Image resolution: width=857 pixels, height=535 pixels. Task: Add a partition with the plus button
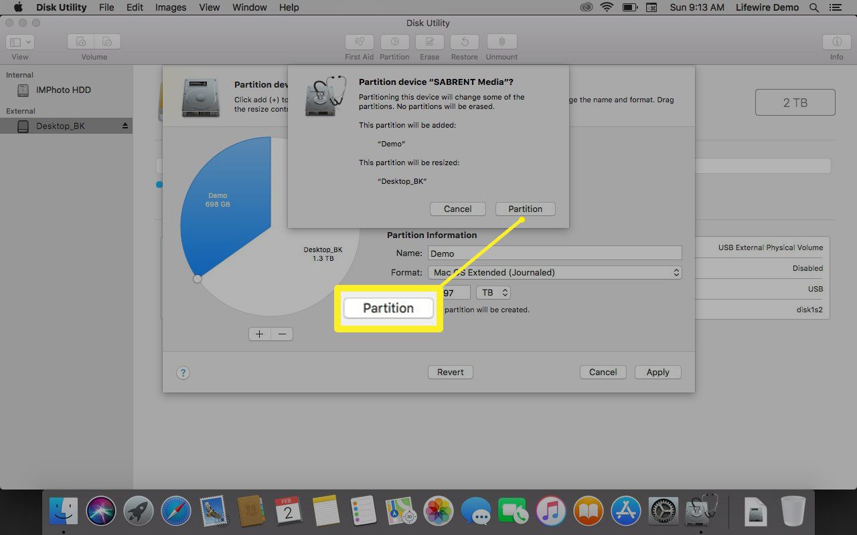(x=260, y=334)
